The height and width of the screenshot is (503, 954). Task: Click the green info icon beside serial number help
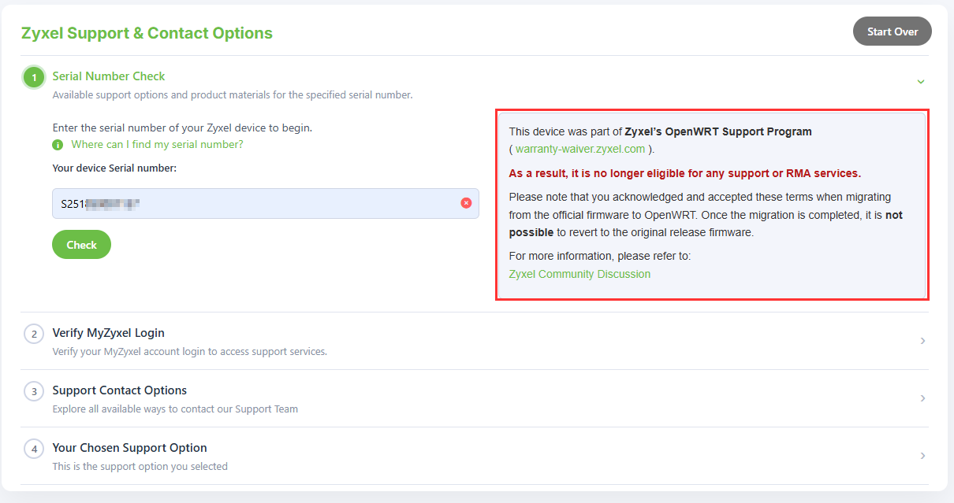[58, 145]
